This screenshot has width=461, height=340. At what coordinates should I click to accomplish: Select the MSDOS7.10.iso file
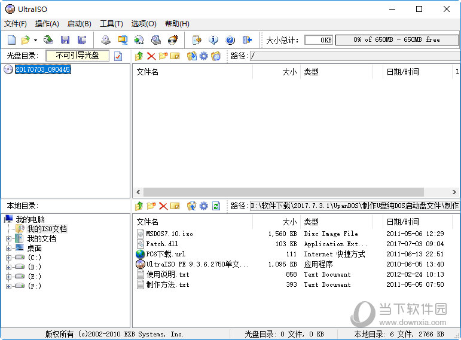click(x=170, y=234)
